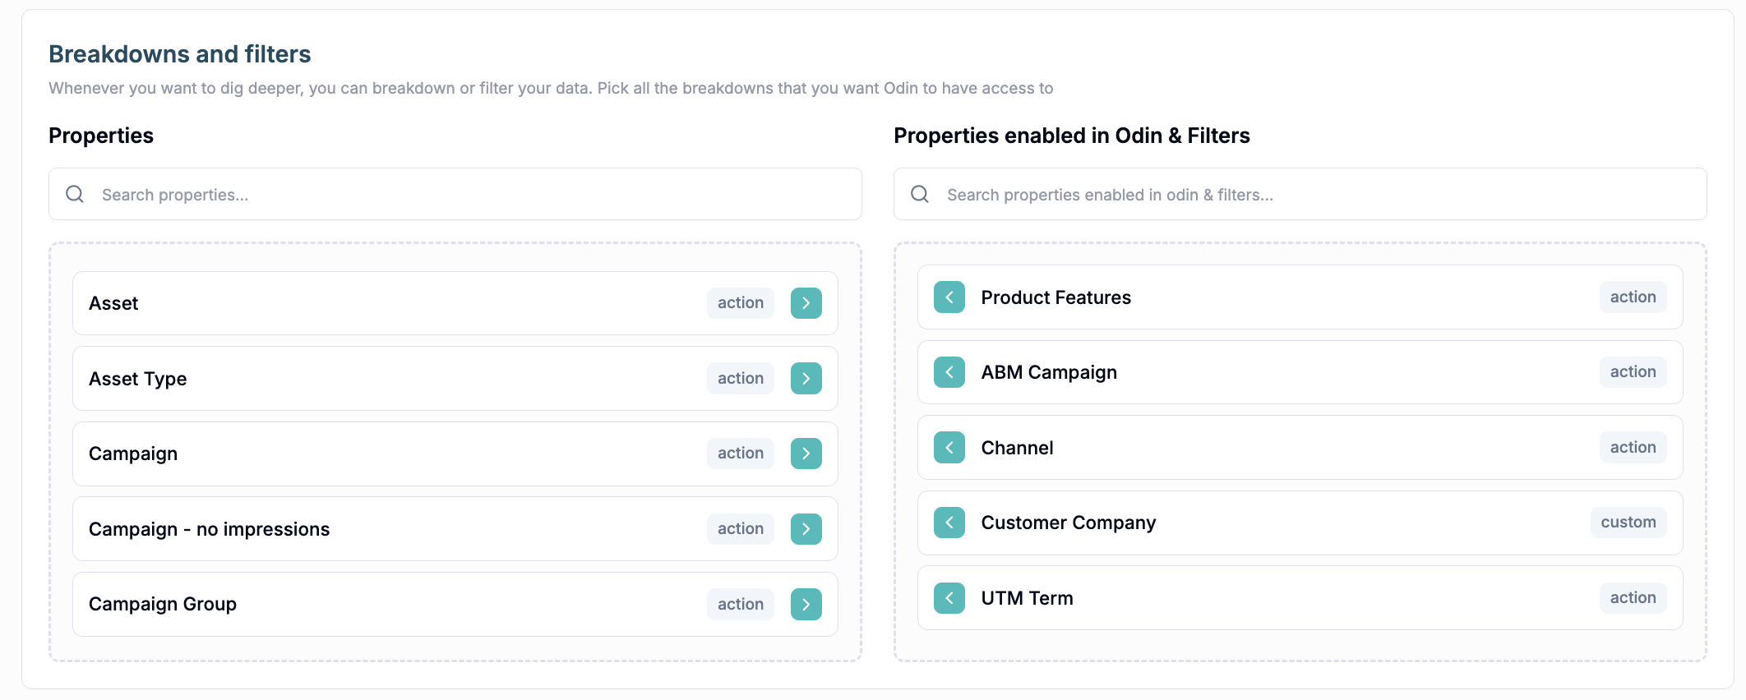Add Campaign - no impressions property arrow

pos(806,529)
